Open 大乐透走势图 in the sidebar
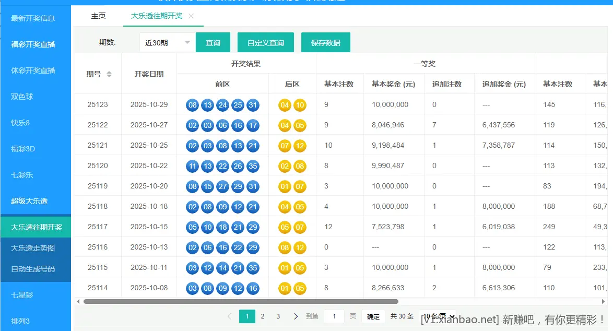 point(35,249)
